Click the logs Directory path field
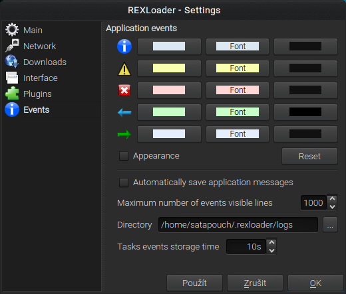The image size is (346, 294). tap(238, 225)
